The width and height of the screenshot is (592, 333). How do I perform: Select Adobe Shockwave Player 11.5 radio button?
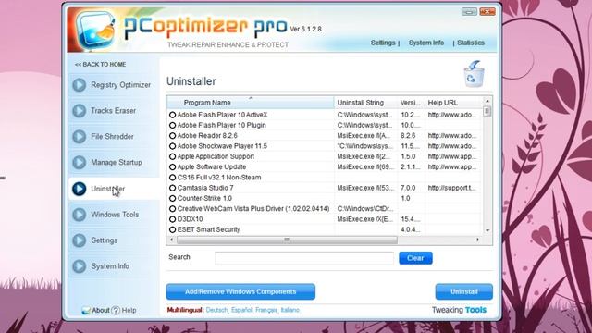point(173,146)
